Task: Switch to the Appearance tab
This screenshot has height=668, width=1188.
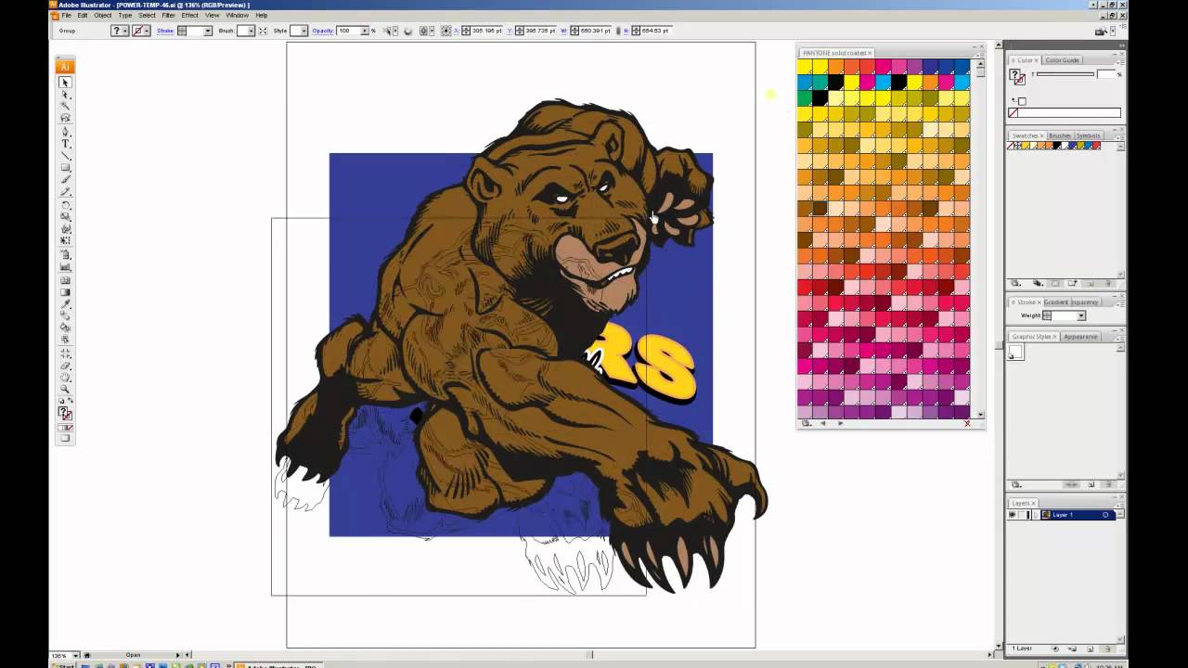Action: pyautogui.click(x=1080, y=336)
